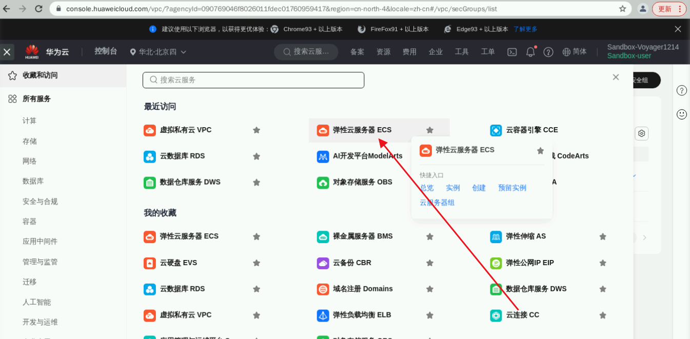
Task: Open 云硬盘 EVS service
Action: pos(178,263)
